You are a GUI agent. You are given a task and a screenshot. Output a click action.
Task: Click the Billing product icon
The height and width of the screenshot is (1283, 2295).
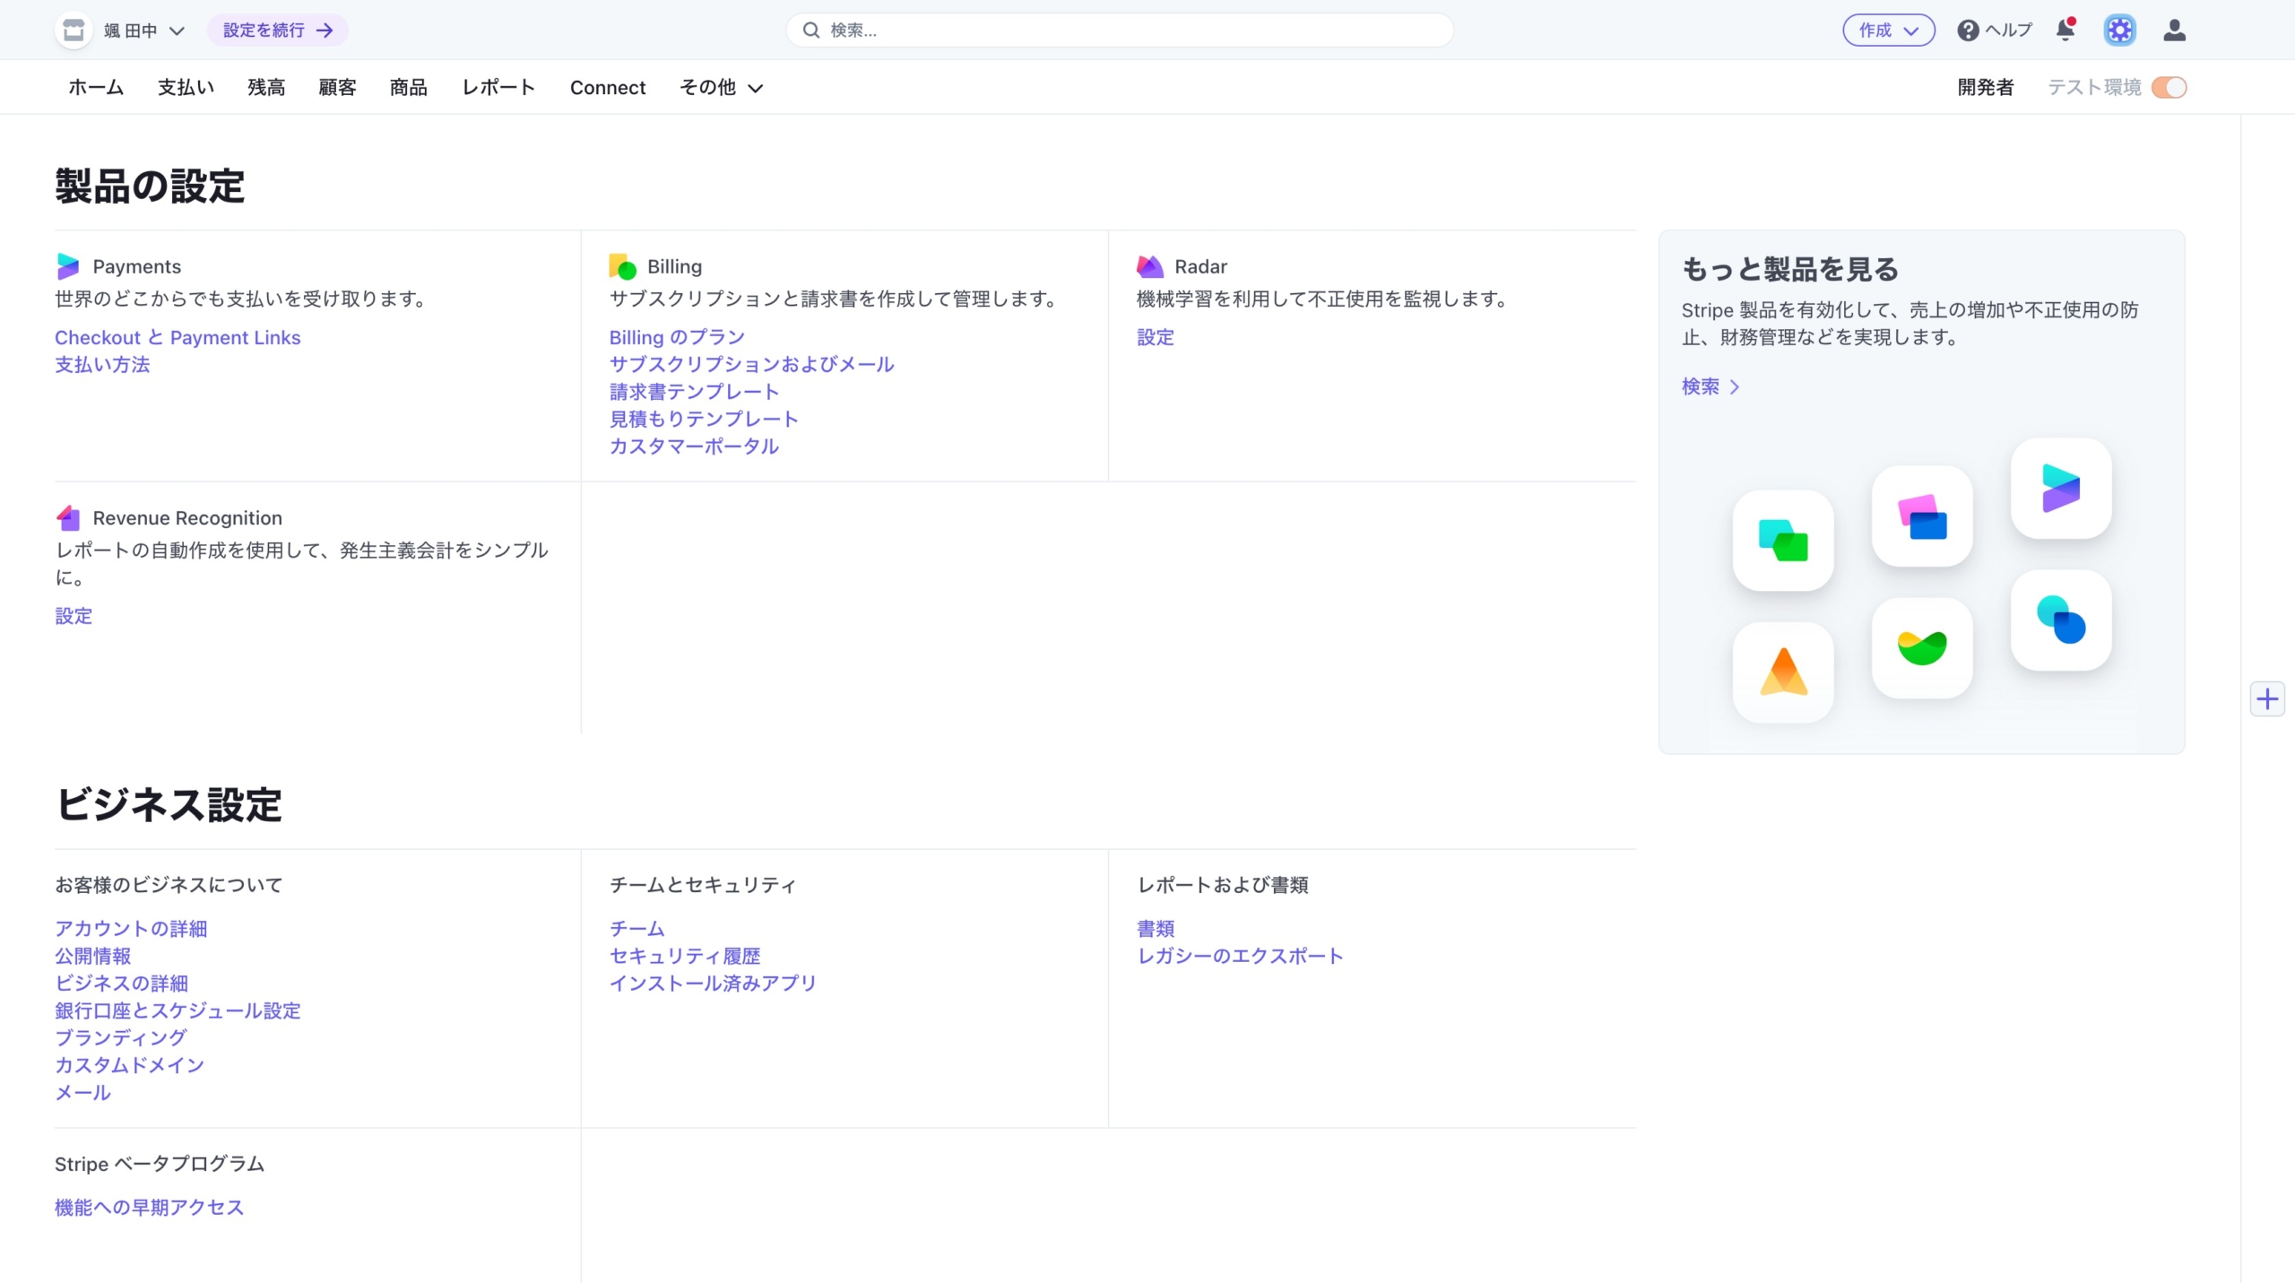coord(623,265)
